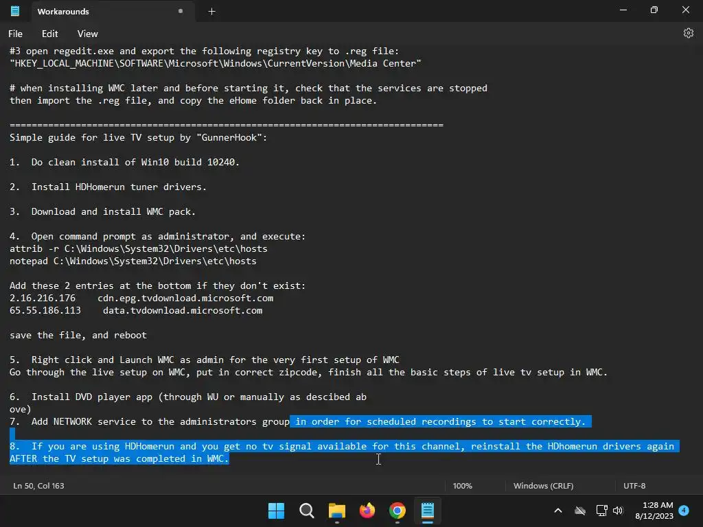703x527 pixels.
Task: Click UTF-8 encoding status entry
Action: tap(634, 486)
